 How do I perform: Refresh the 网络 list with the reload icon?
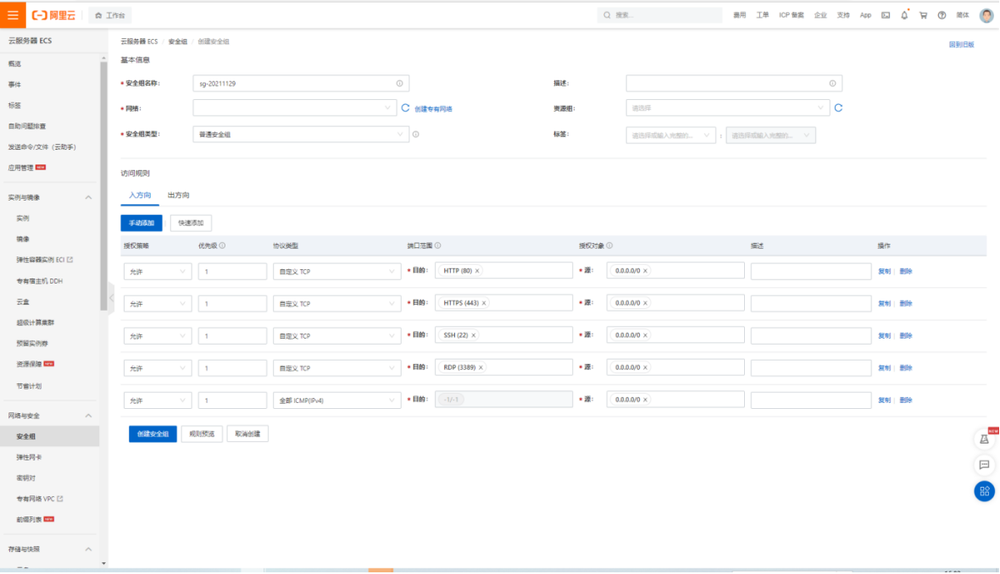click(x=405, y=108)
